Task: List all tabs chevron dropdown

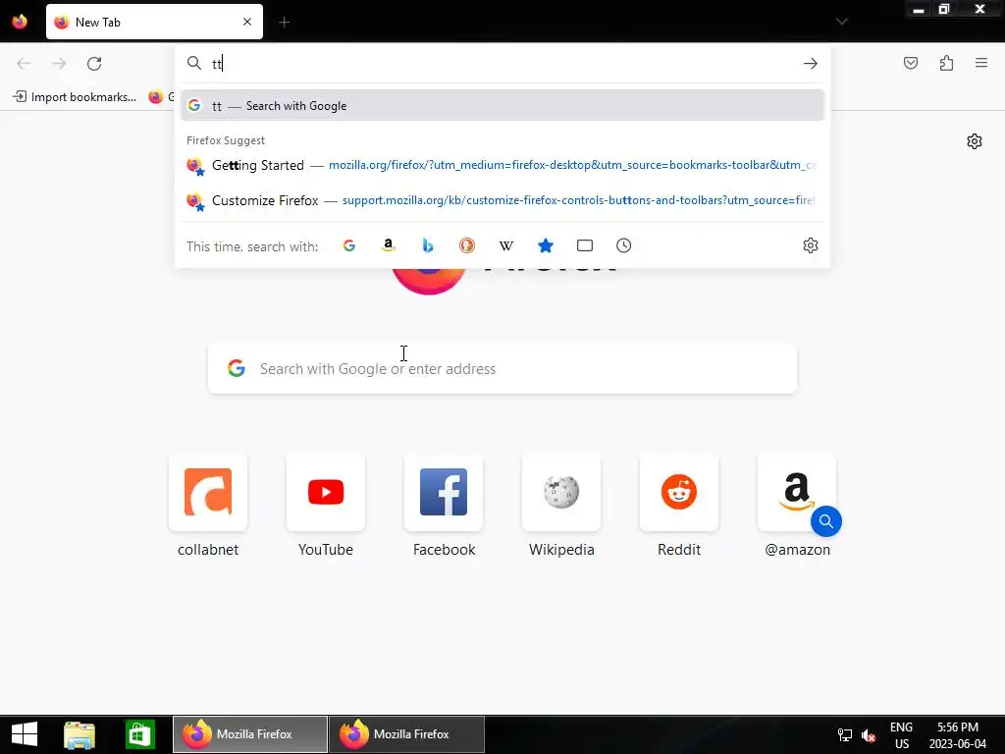Action: [841, 22]
